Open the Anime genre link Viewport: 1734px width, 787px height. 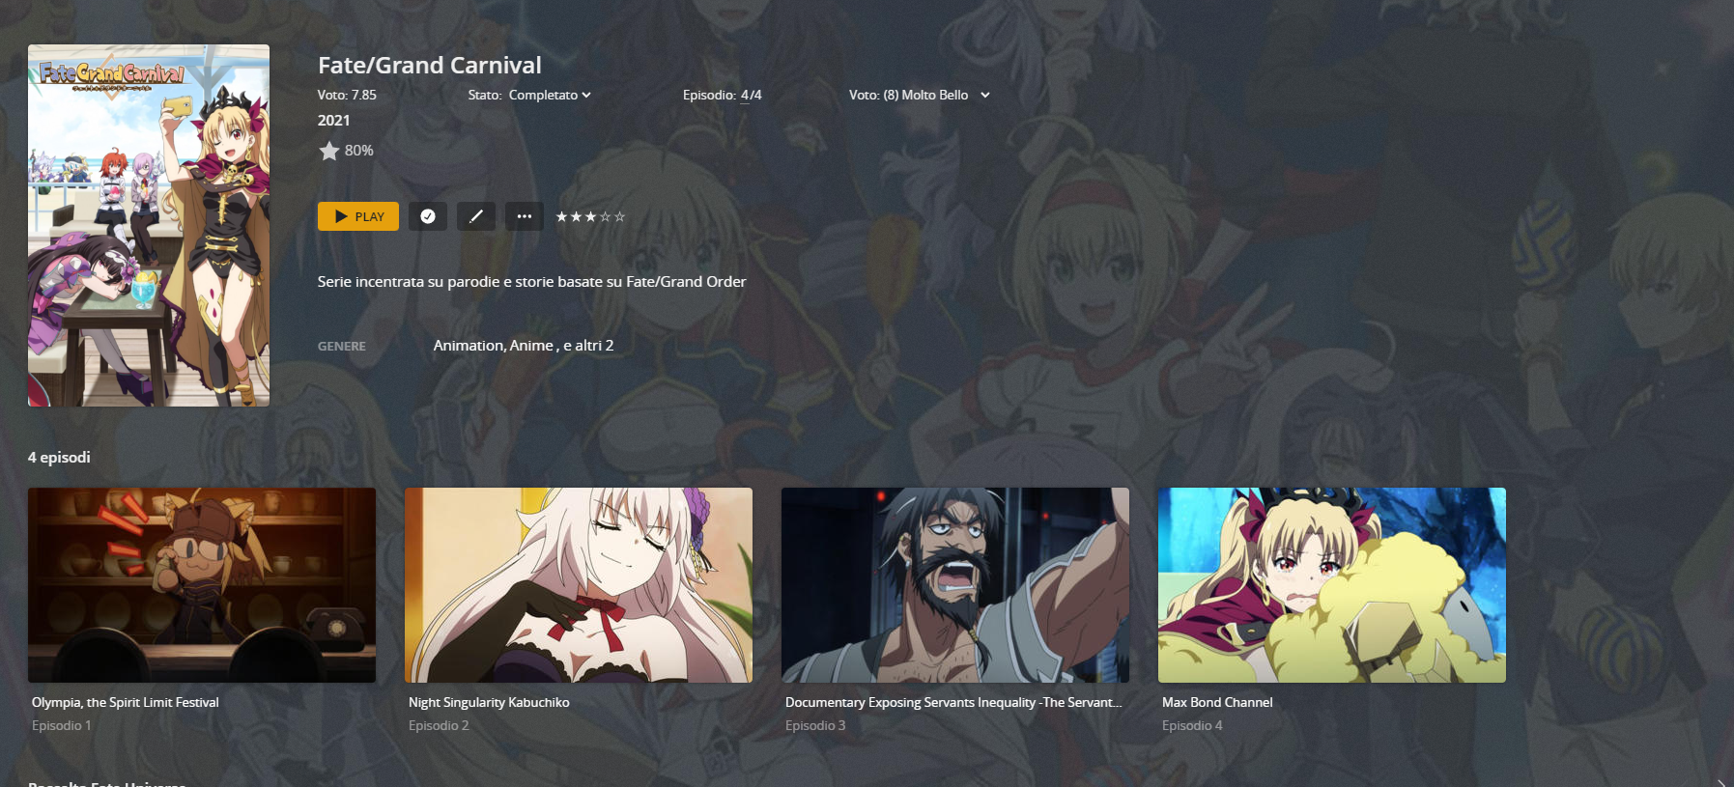531,345
